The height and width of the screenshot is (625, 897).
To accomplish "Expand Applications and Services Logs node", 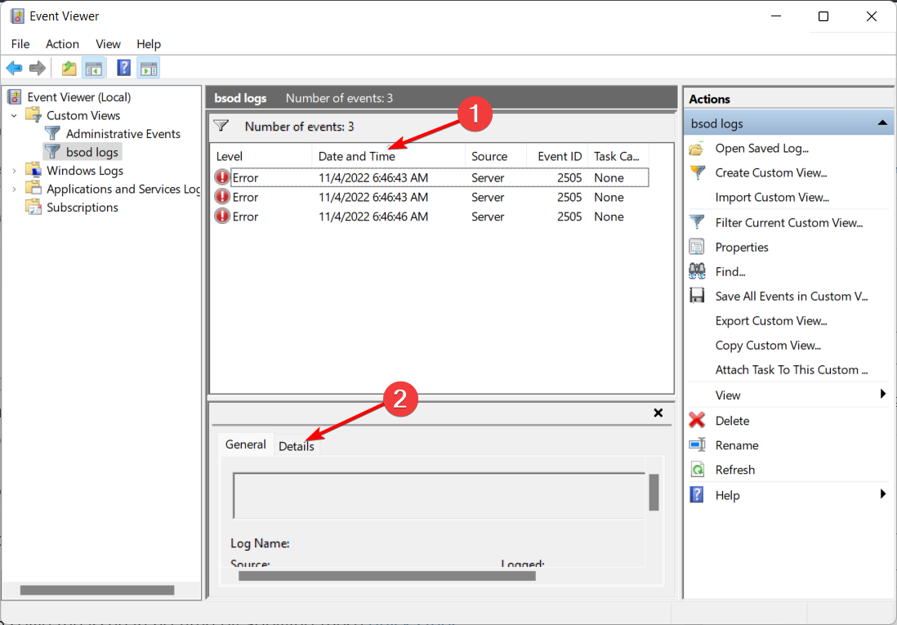I will [x=15, y=189].
